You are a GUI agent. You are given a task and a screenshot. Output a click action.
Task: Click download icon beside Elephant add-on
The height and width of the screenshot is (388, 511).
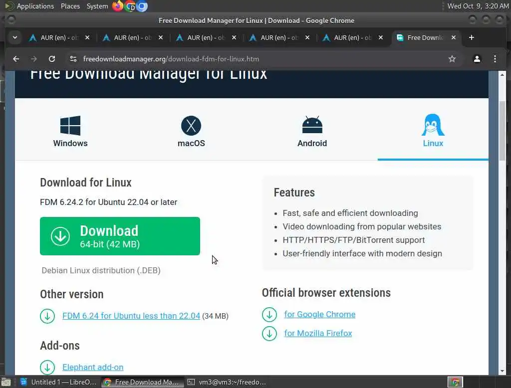tap(47, 368)
